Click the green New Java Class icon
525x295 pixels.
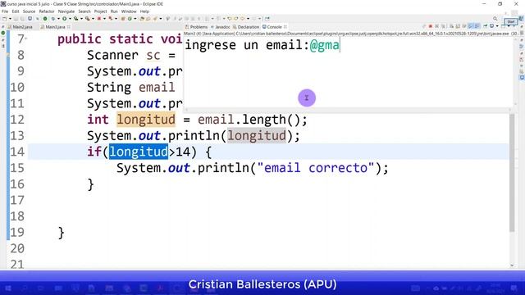point(130,19)
